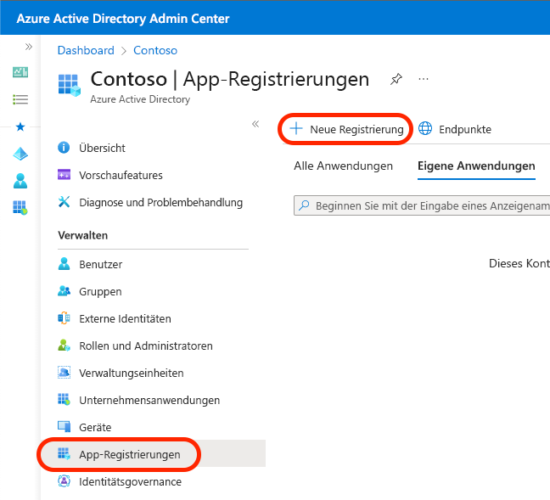Image resolution: width=550 pixels, height=500 pixels.
Task: Click the Diagnose wrench icon
Action: pyautogui.click(x=64, y=202)
